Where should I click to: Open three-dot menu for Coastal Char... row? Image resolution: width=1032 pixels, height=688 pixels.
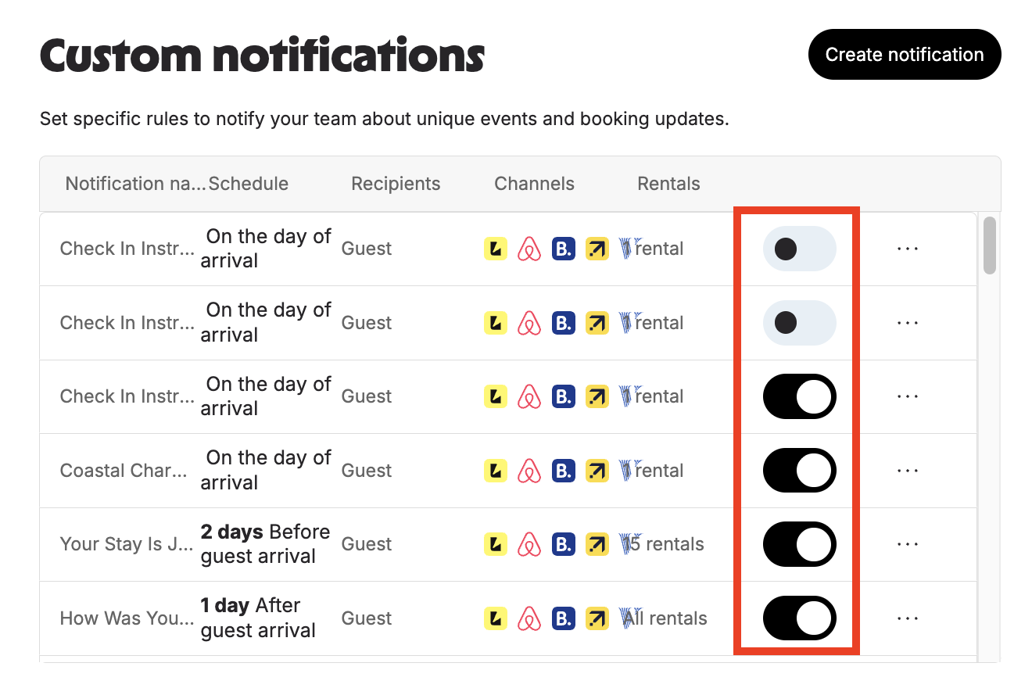(908, 471)
